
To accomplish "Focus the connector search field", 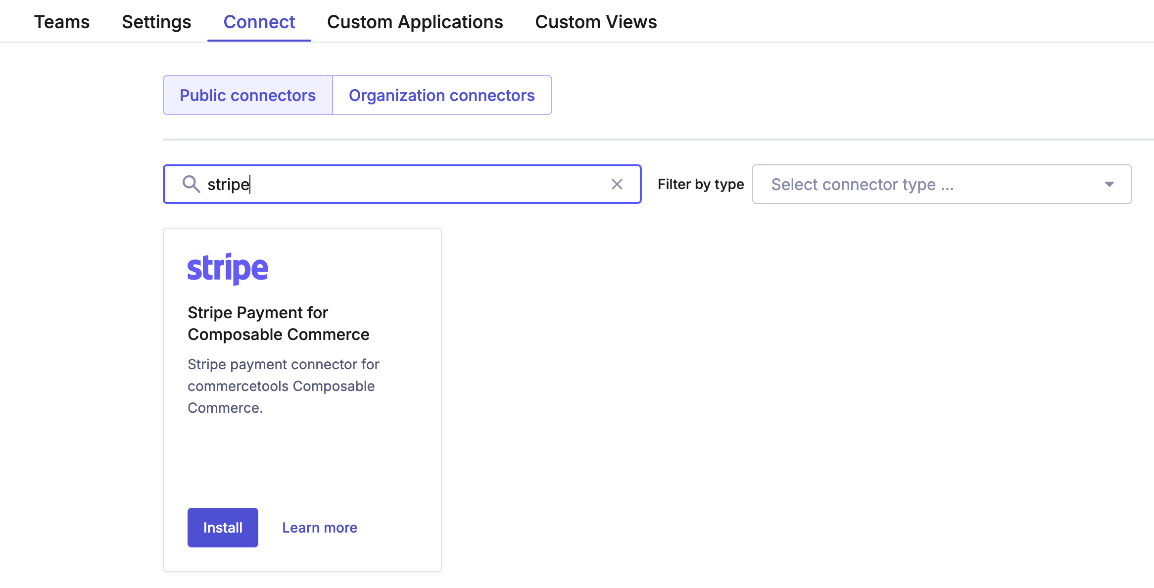I will coord(402,184).
